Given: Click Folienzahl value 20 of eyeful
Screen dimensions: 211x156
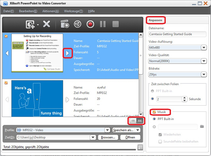Looking at the screenshot, I should (98, 99).
